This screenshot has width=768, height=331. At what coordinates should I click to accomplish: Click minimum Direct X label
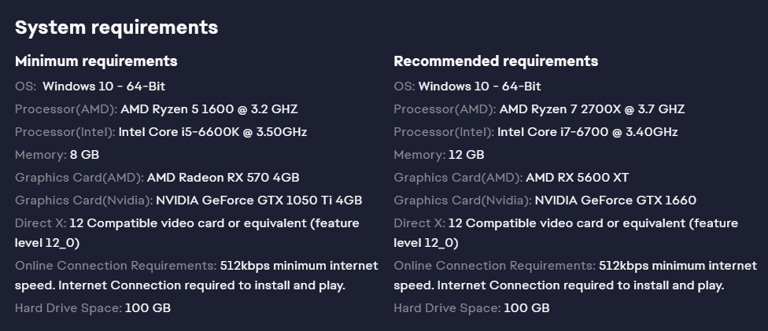tap(41, 223)
